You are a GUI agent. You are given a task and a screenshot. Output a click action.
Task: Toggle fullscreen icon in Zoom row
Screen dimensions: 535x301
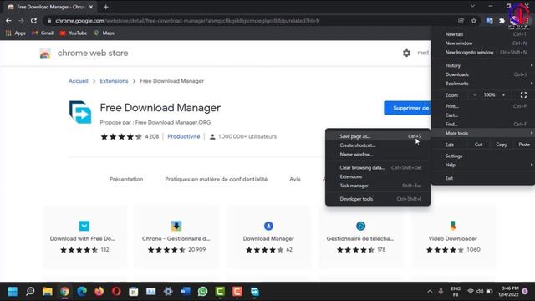[523, 94]
